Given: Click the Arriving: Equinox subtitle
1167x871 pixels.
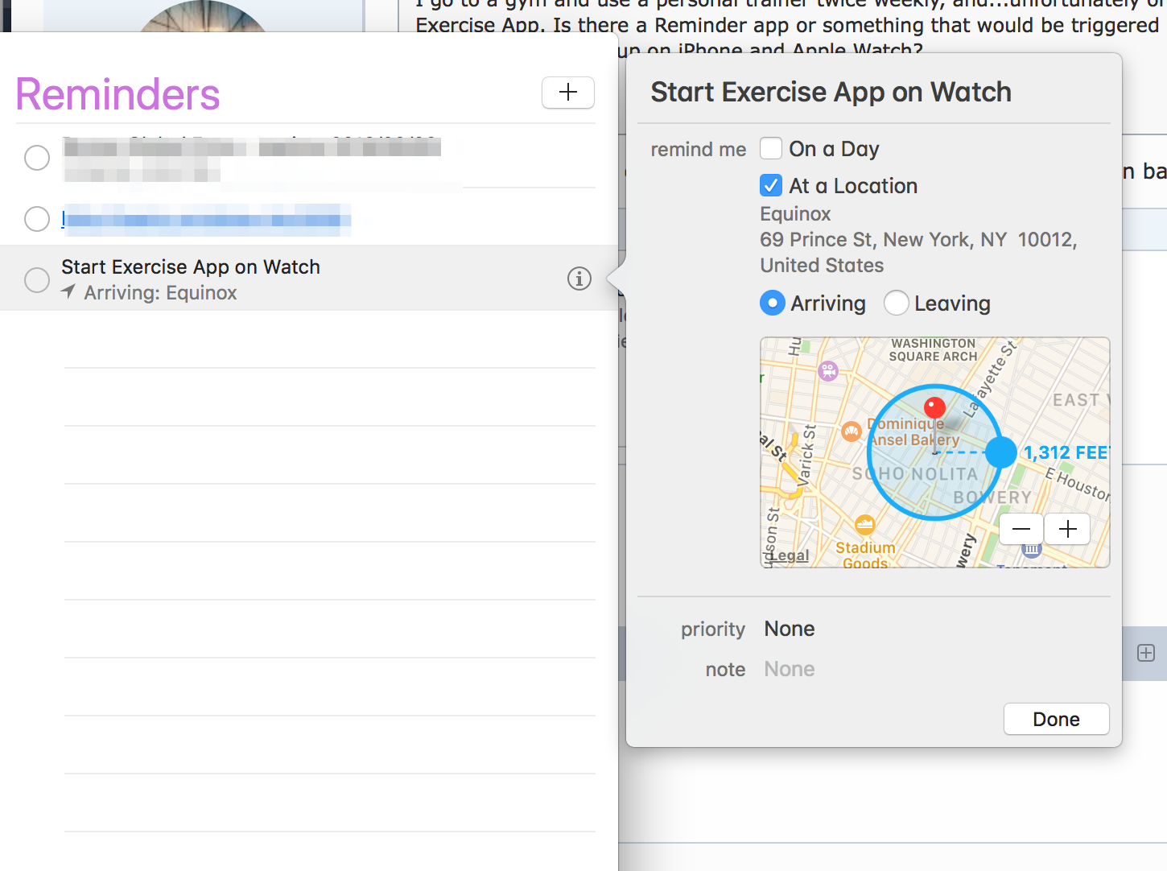Looking at the screenshot, I should pos(160,293).
